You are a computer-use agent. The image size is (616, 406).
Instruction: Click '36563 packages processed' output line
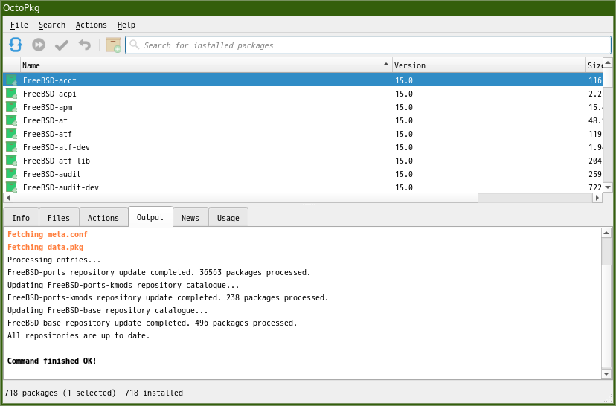point(158,272)
